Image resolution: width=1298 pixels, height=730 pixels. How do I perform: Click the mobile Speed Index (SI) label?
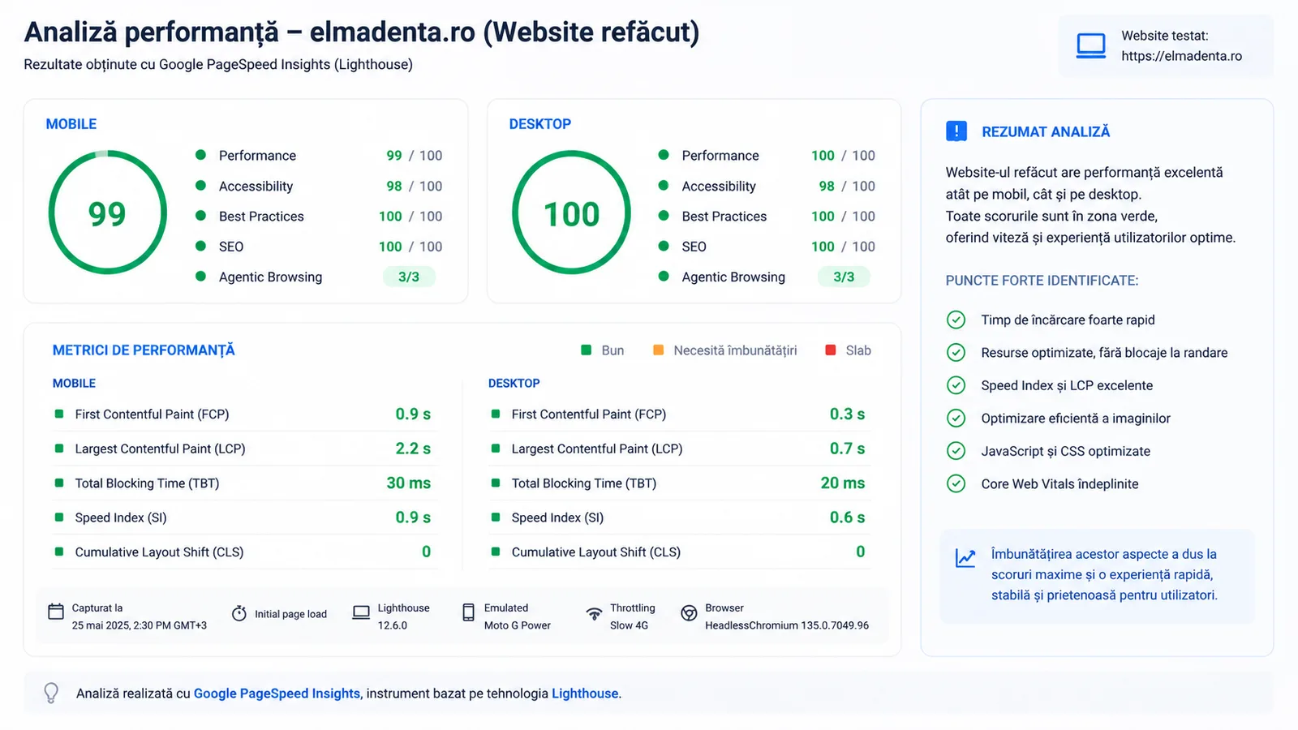pyautogui.click(x=121, y=517)
